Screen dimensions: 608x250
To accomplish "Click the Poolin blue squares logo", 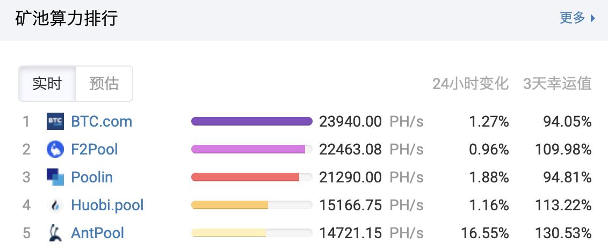I will pos(55,177).
